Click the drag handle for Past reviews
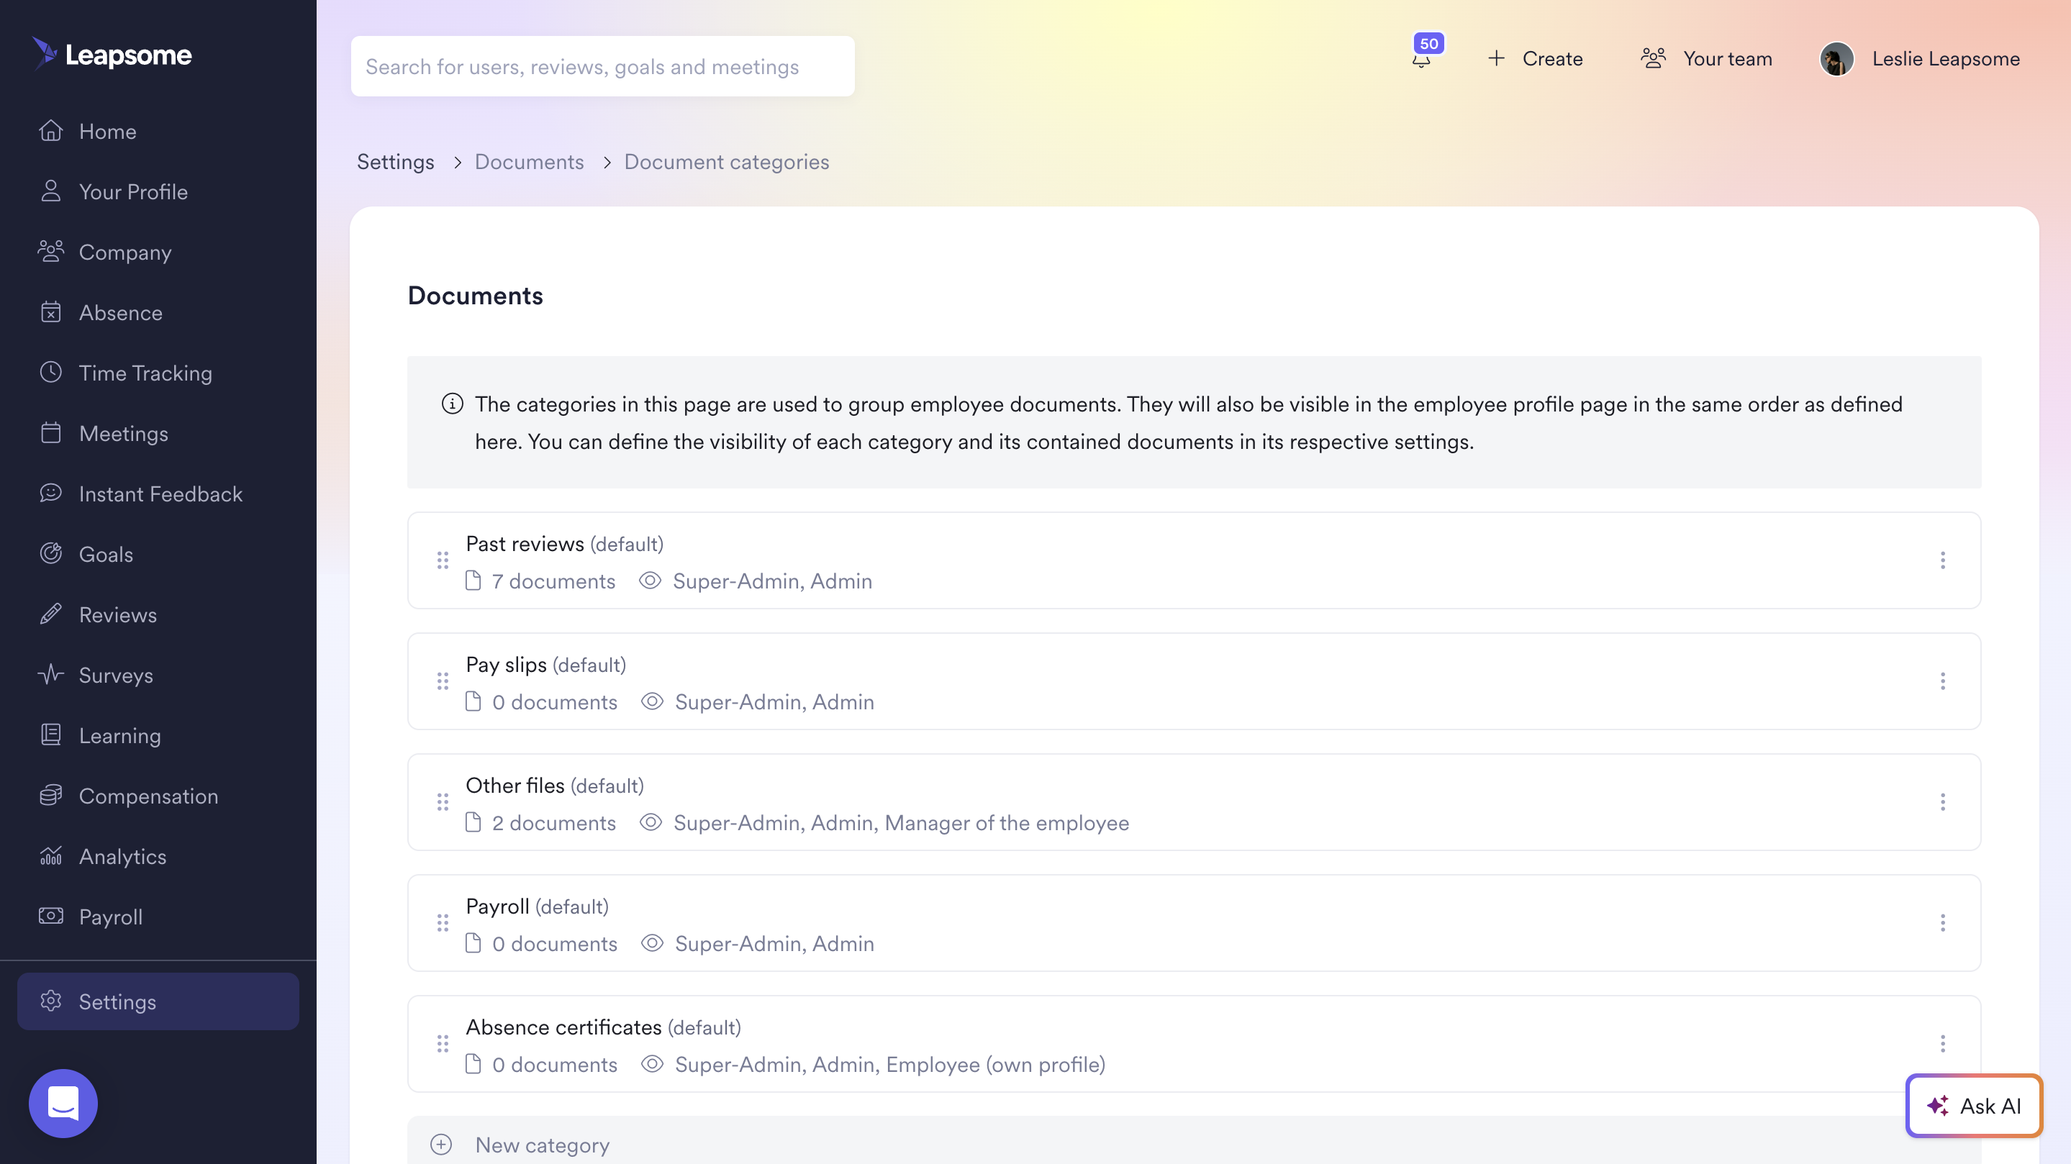The width and height of the screenshot is (2071, 1164). [x=442, y=560]
